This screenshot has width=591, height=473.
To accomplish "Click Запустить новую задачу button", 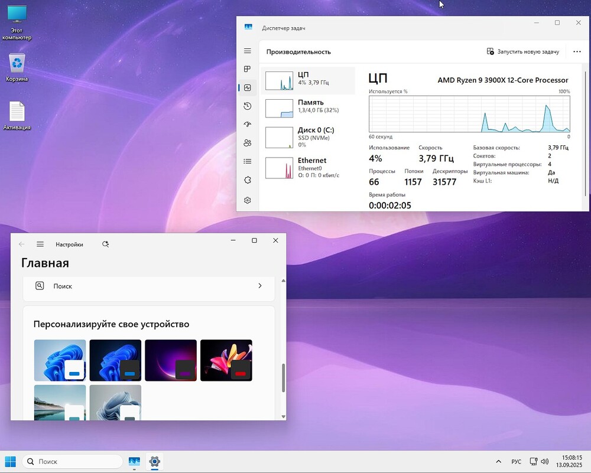I will (x=522, y=52).
